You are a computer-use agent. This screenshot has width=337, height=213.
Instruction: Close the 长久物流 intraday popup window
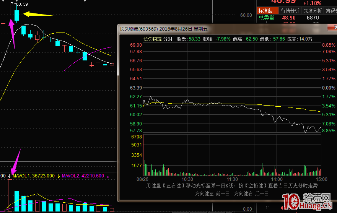point(333,27)
